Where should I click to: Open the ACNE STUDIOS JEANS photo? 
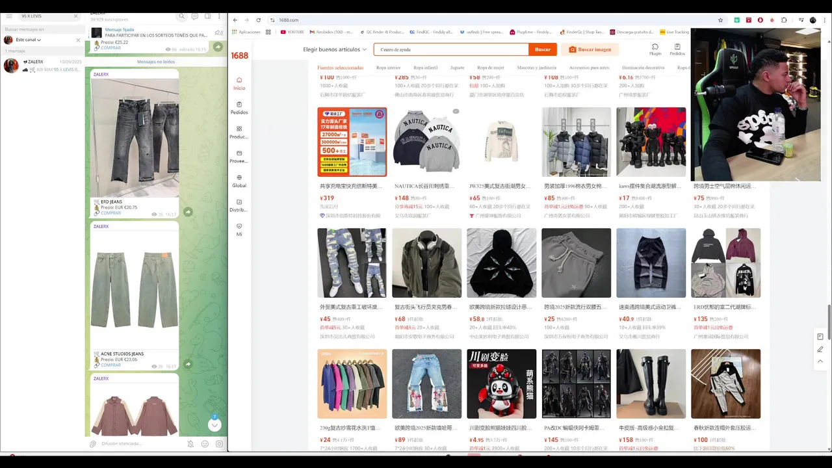[x=135, y=290]
